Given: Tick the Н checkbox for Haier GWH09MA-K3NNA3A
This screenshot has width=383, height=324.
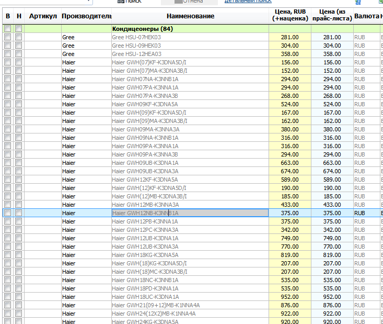Looking at the screenshot, I should click(18, 129).
